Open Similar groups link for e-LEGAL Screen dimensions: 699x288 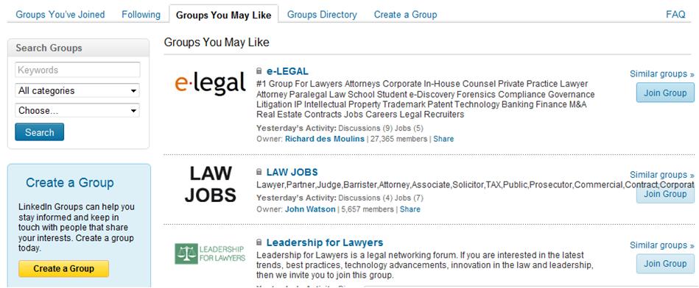(x=662, y=73)
